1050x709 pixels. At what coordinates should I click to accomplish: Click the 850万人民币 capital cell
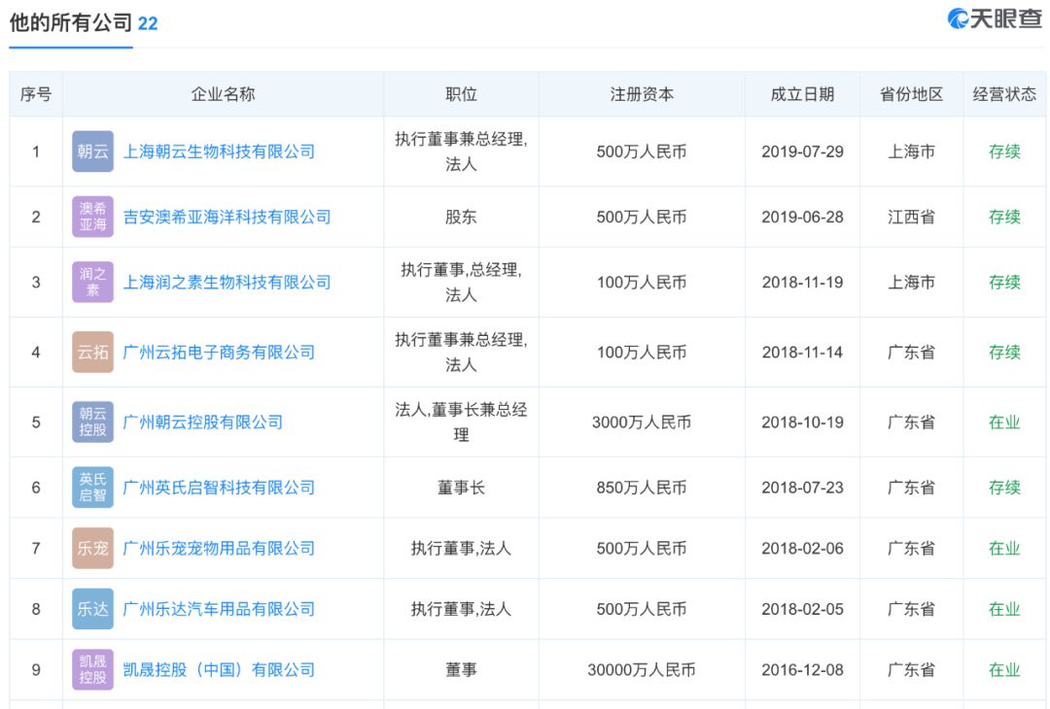click(642, 488)
